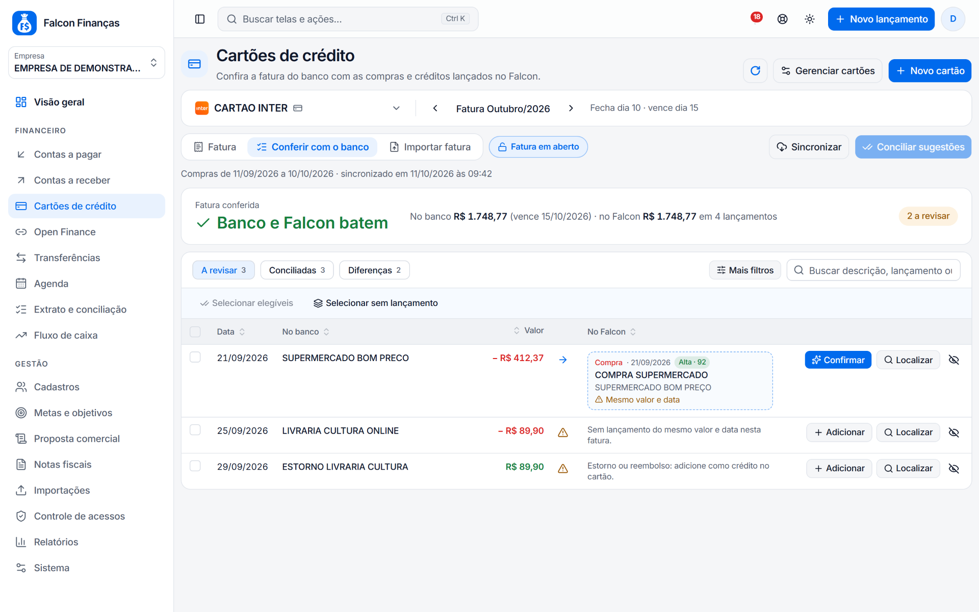Image resolution: width=979 pixels, height=612 pixels.
Task: Sort by the Data column
Action: pyautogui.click(x=231, y=331)
